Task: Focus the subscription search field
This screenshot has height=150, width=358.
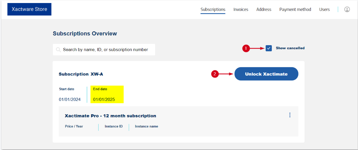Action: coord(104,50)
